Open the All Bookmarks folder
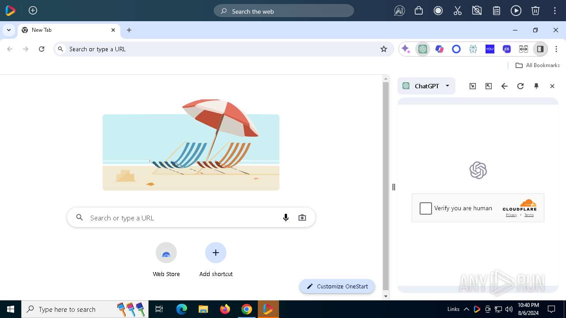 538,65
